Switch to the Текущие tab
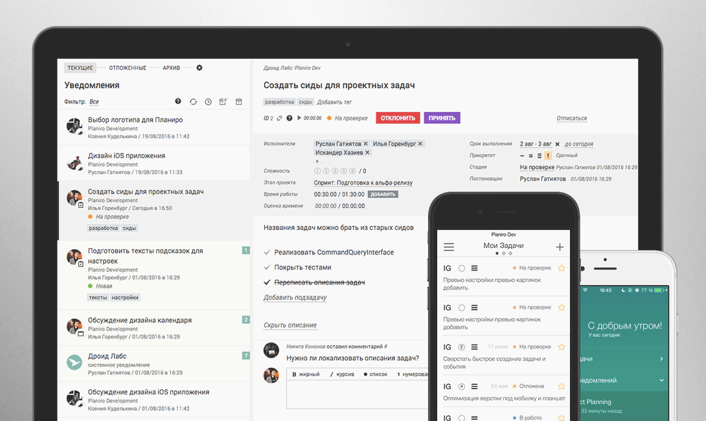The width and height of the screenshot is (706, 421). click(x=80, y=67)
